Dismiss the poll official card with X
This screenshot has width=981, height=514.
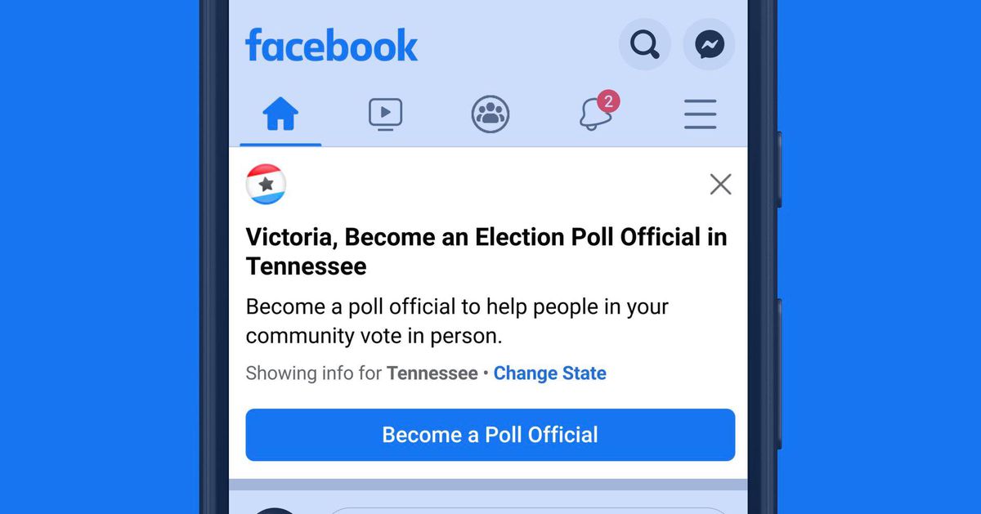(720, 185)
